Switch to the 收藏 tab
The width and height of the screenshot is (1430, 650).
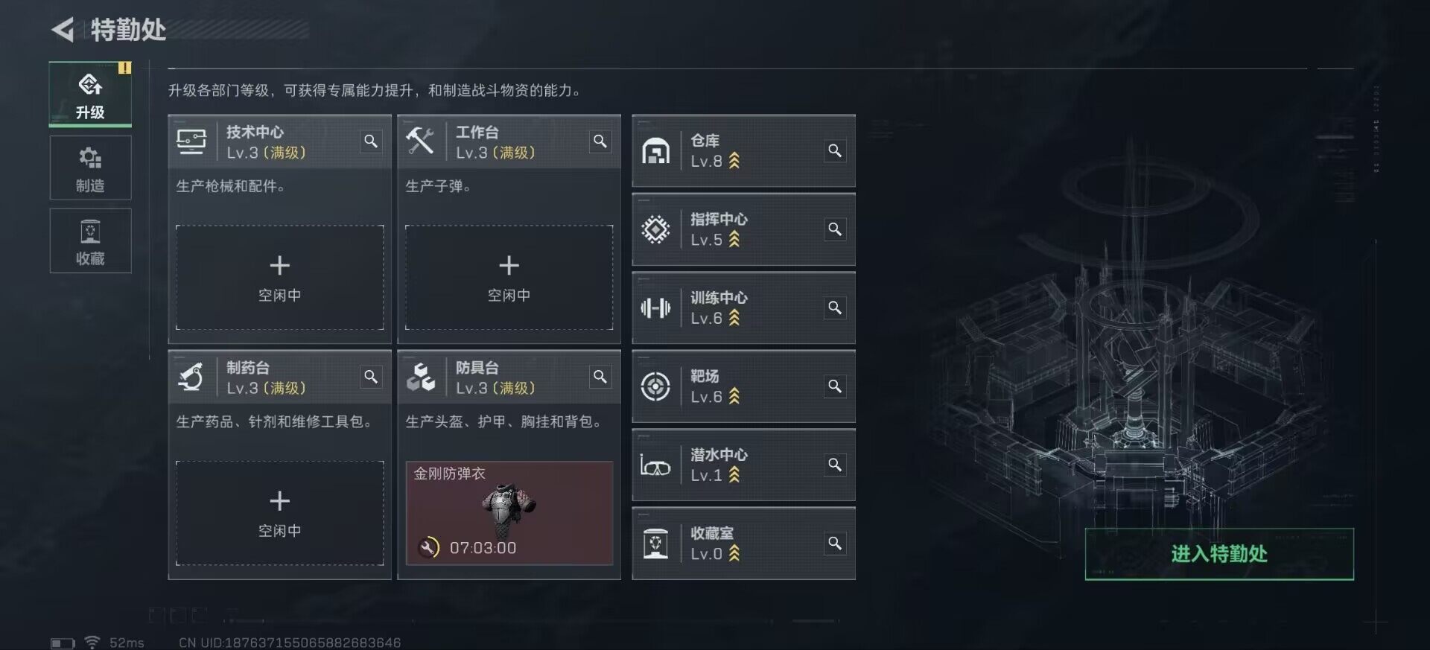tap(90, 240)
